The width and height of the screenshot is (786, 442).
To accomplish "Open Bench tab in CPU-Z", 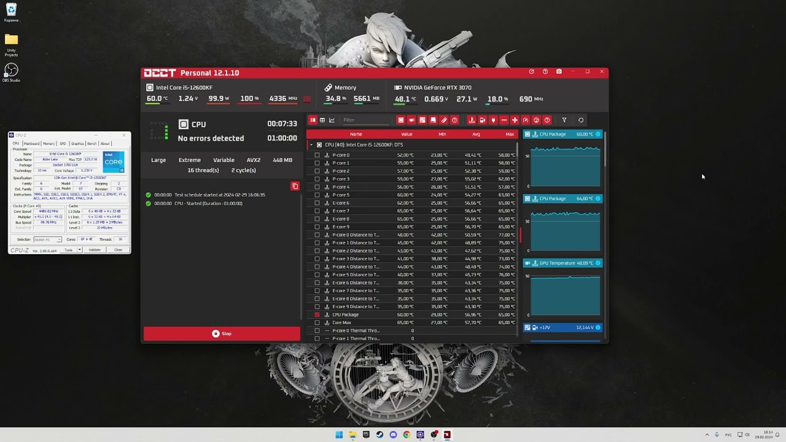I will pos(91,144).
